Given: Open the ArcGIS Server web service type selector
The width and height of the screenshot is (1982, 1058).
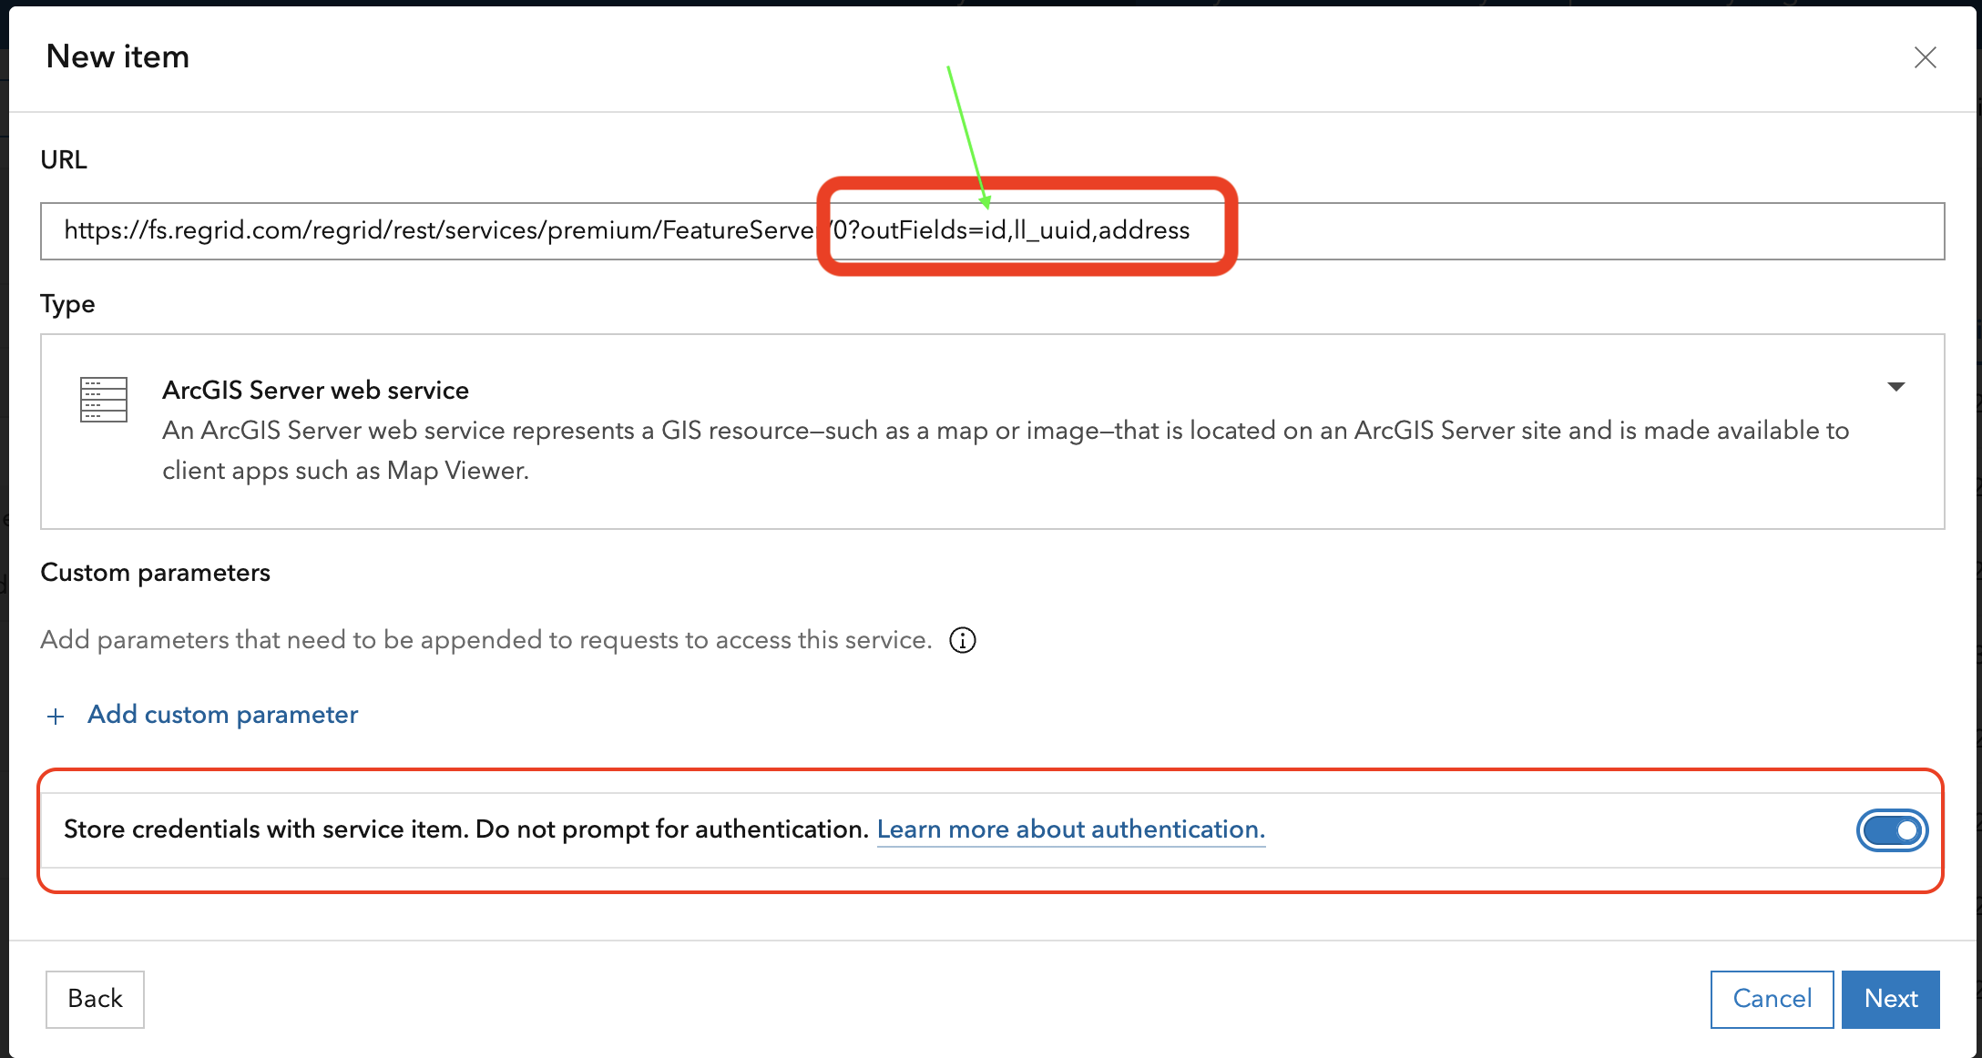Looking at the screenshot, I should pos(992,431).
